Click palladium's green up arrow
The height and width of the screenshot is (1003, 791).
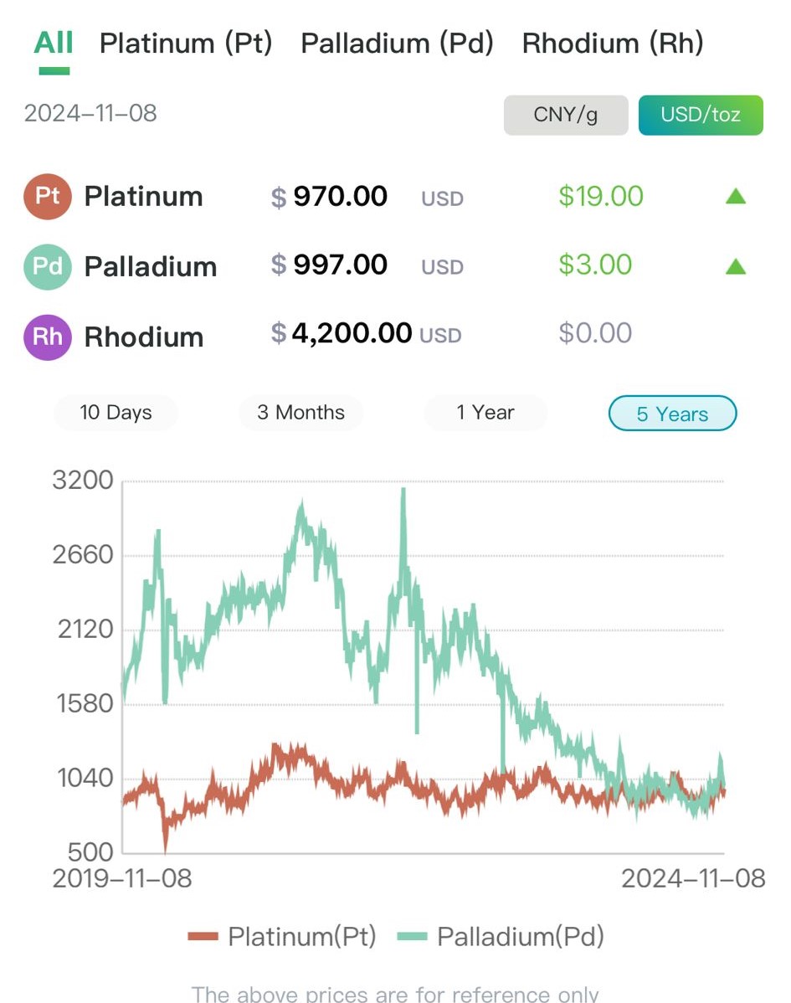click(x=735, y=266)
